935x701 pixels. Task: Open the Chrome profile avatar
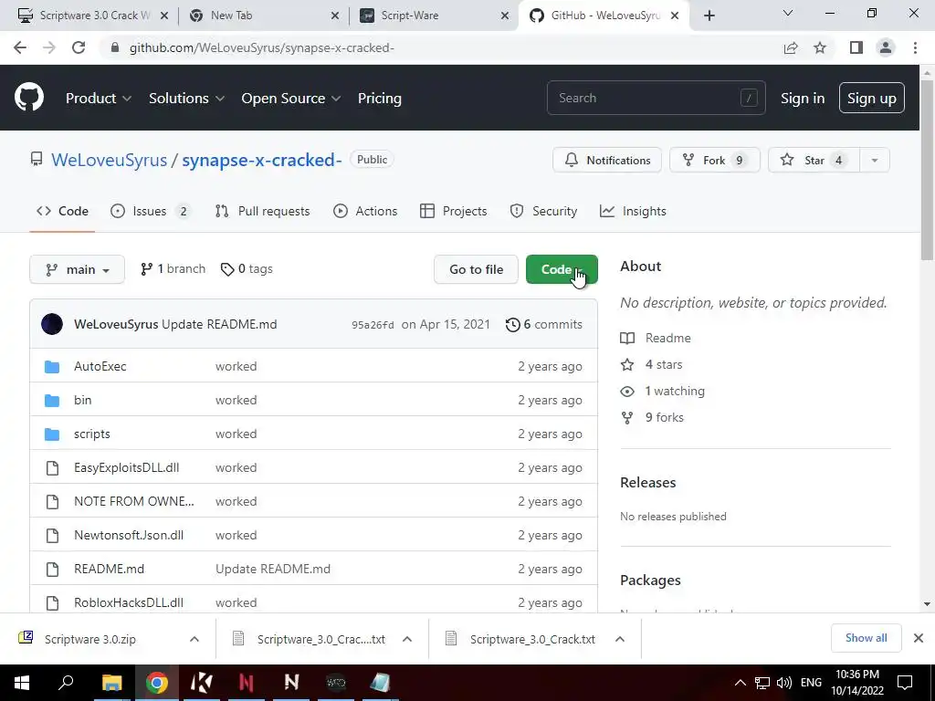tap(886, 47)
